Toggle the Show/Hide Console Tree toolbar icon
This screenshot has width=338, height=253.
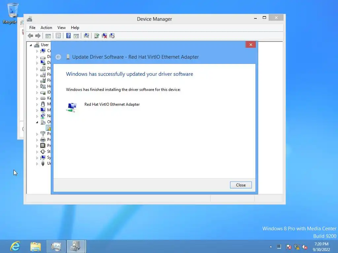pos(48,36)
